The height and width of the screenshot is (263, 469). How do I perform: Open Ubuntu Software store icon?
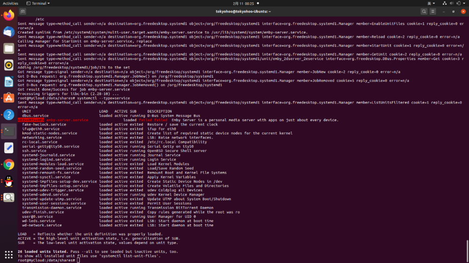click(x=8, y=98)
